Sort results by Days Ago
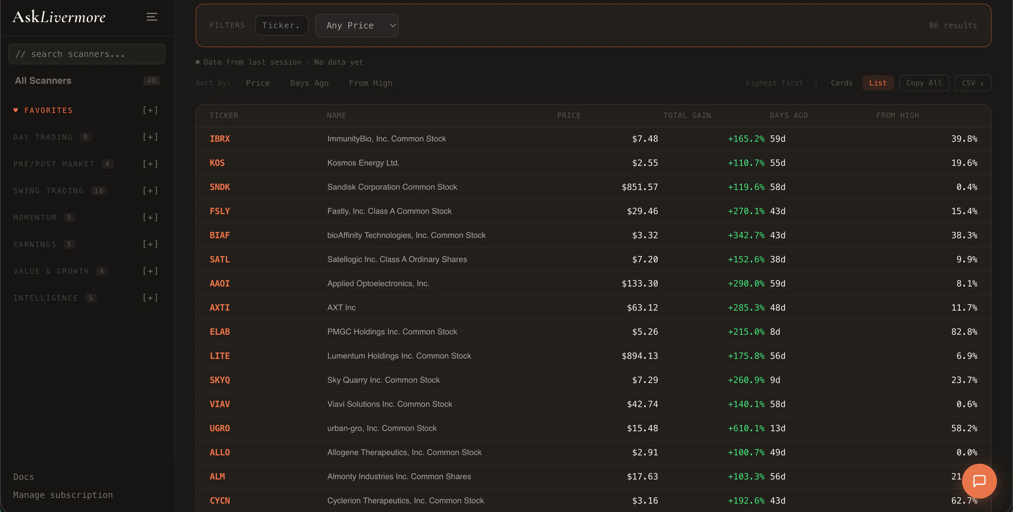Screen dimensions: 1013x512 click(309, 83)
